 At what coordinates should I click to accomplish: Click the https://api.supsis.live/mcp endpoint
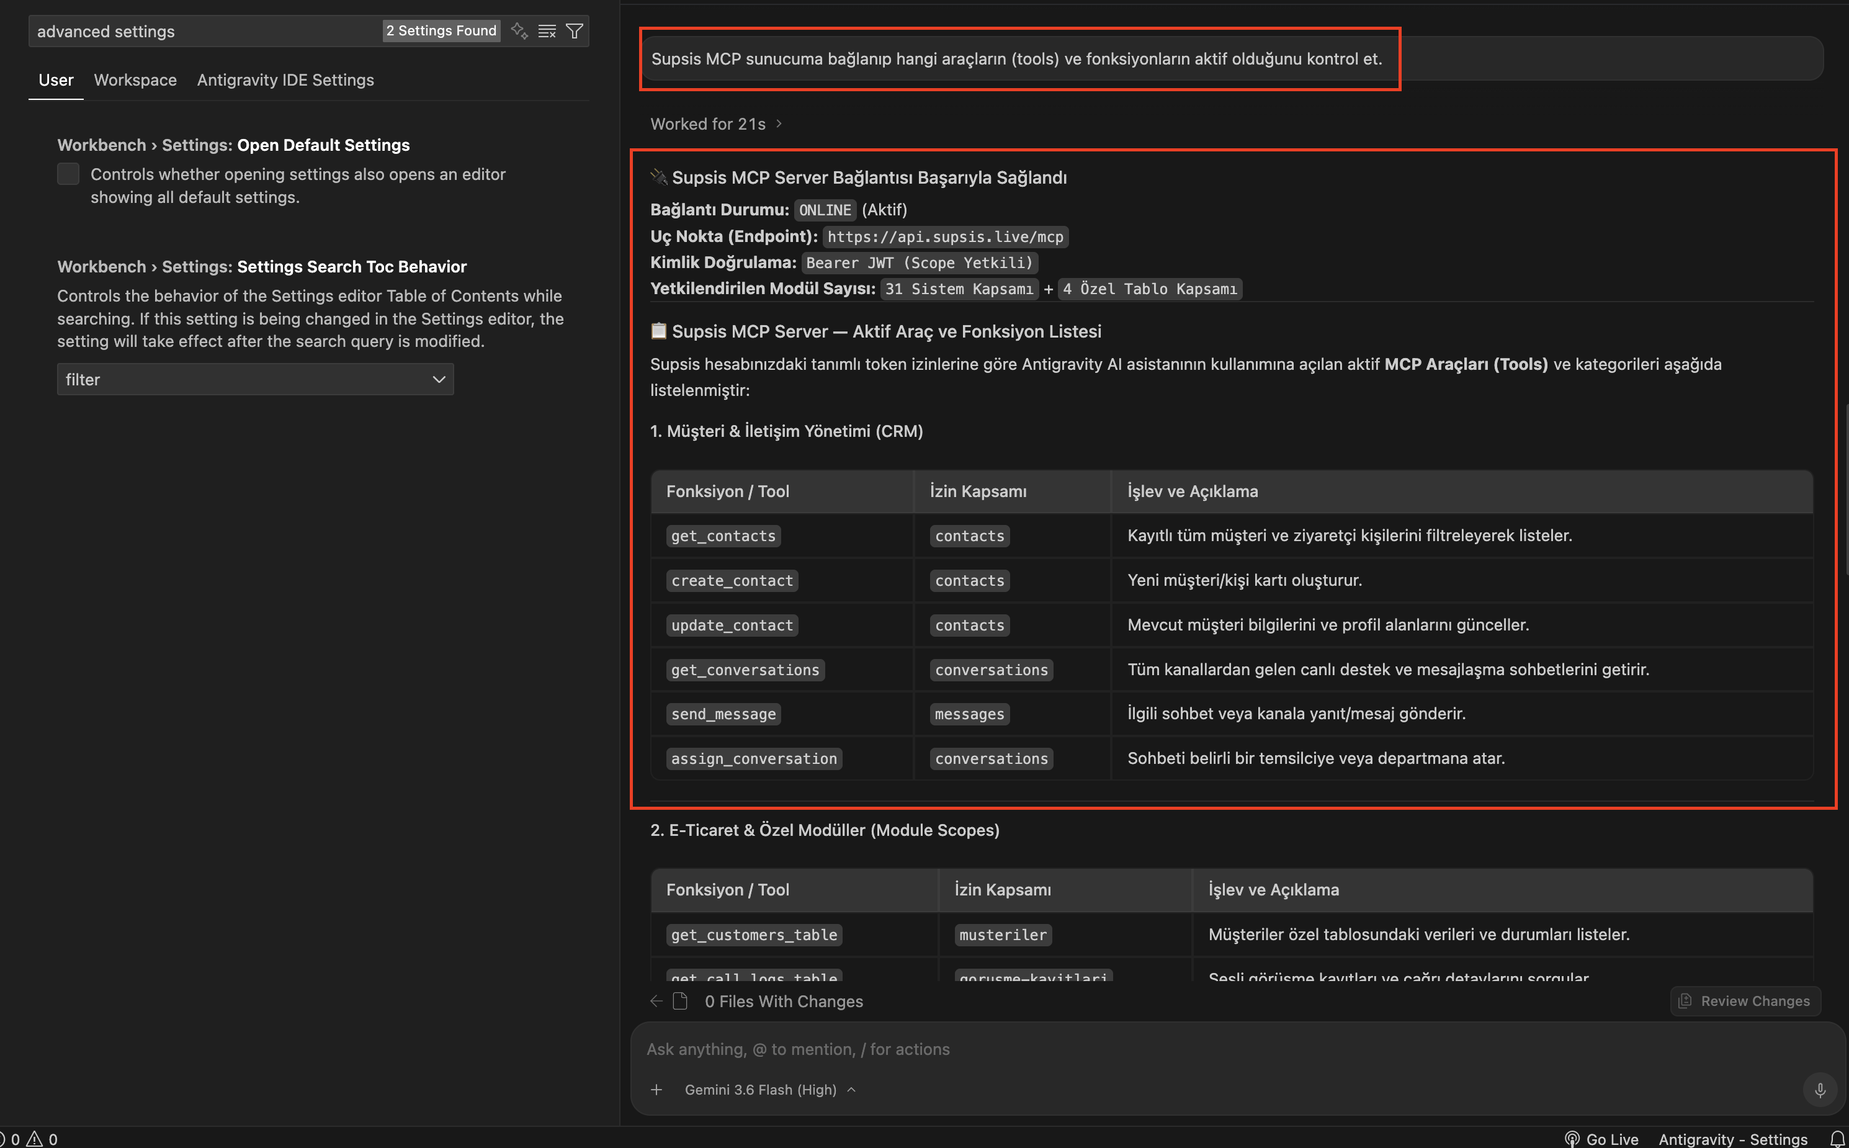(945, 236)
